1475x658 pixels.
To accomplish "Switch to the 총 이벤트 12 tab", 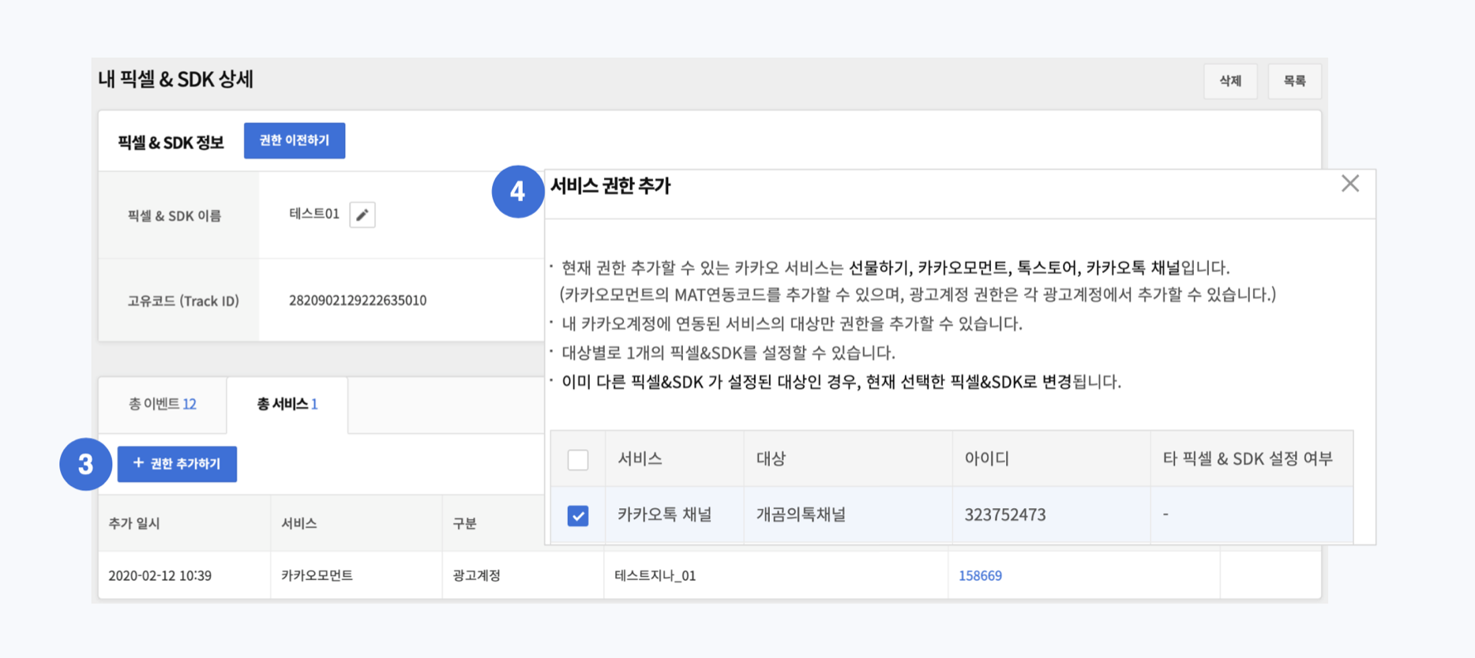I will [163, 404].
